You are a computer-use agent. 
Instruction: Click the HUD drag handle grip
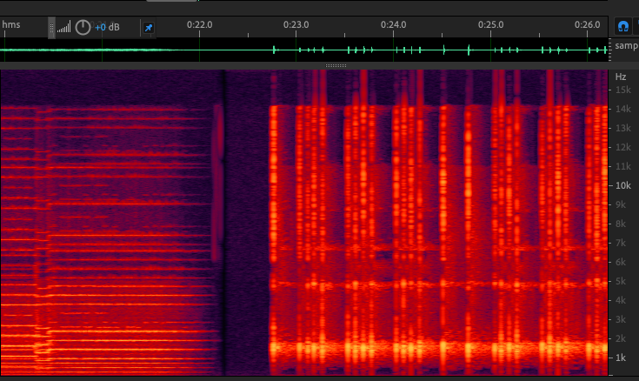pos(51,27)
